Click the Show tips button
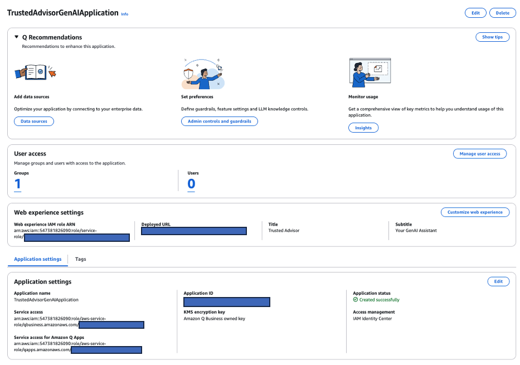Image resolution: width=520 pixels, height=365 pixels. click(x=492, y=37)
